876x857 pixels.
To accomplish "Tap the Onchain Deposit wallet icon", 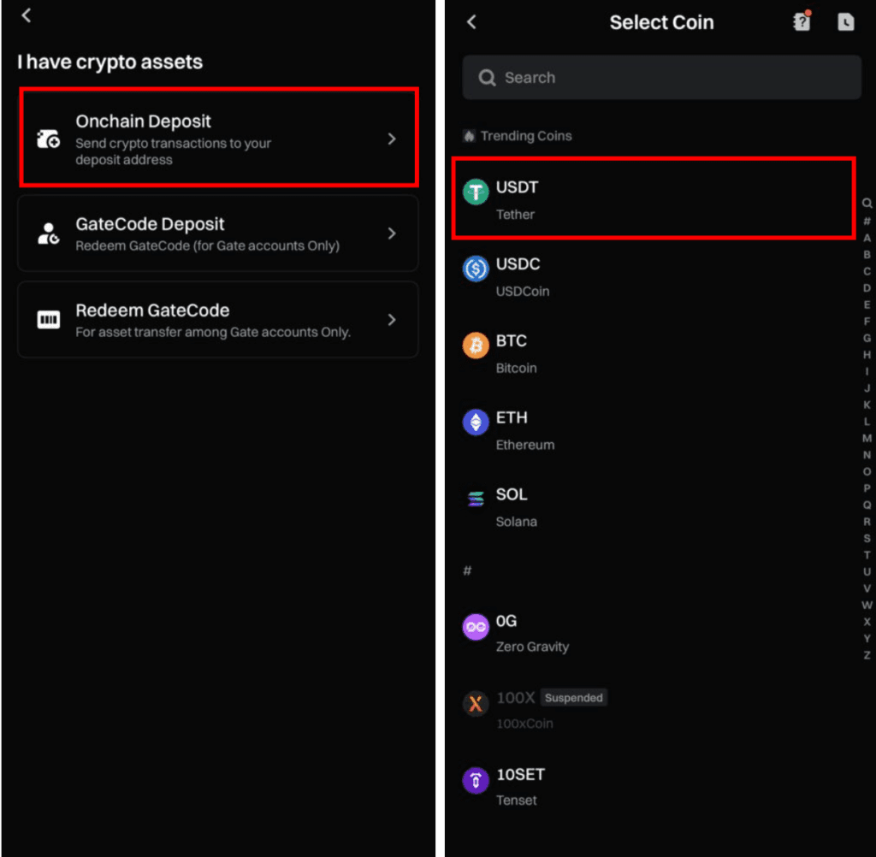I will tap(49, 139).
